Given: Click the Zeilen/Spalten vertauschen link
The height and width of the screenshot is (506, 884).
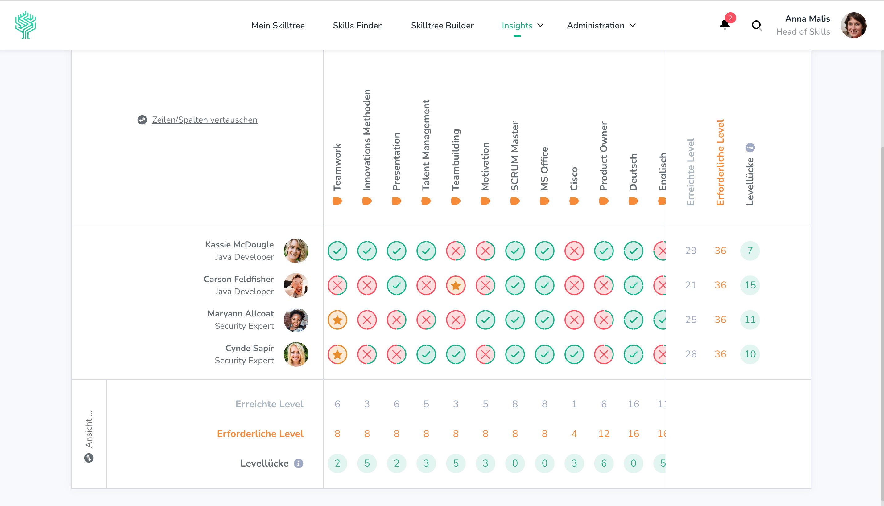Looking at the screenshot, I should [x=204, y=120].
